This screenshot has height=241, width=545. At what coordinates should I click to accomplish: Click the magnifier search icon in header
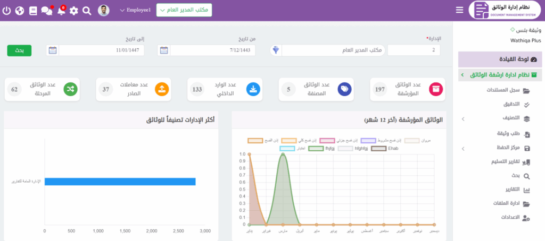[x=87, y=10]
